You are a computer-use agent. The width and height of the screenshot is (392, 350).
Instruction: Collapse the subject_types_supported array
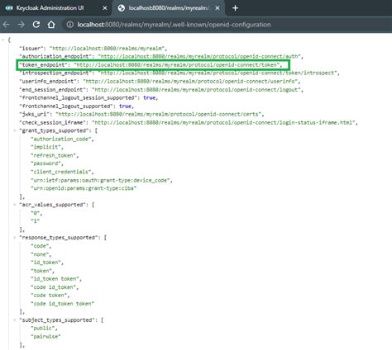tap(15, 320)
